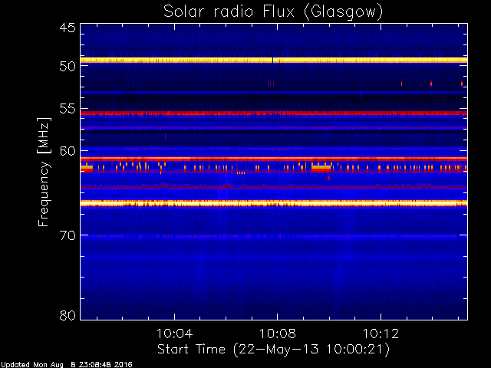Select the 55 MHz axis label

pos(68,109)
